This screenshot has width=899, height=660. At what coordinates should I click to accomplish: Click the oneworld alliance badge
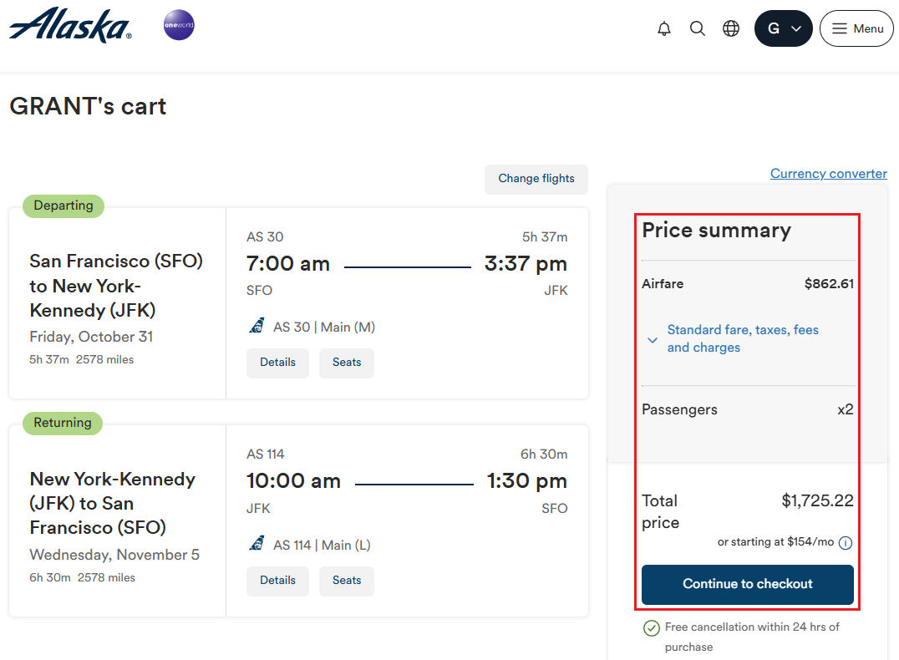click(179, 25)
